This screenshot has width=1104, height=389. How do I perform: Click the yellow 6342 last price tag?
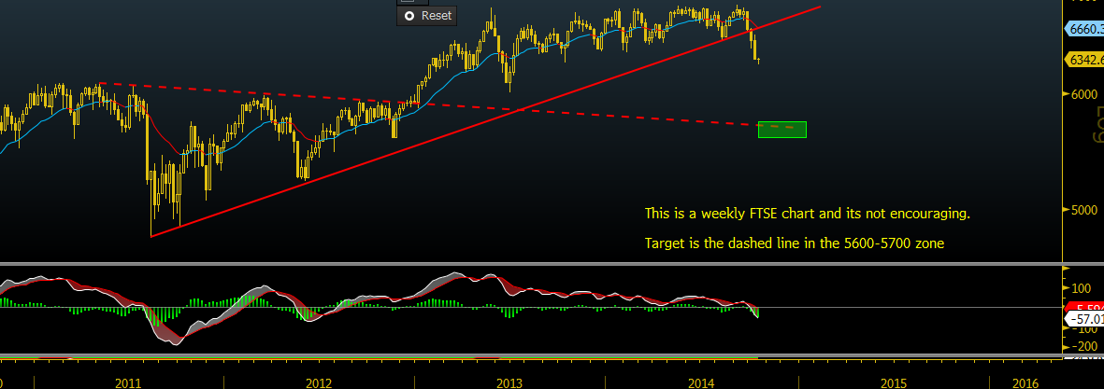click(1085, 60)
